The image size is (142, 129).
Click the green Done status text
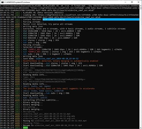(x=26, y=128)
